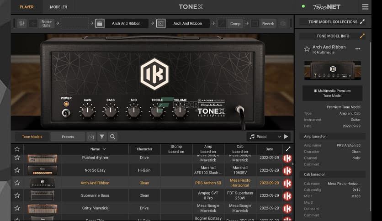
Task: Play the demo loop
Action: 286,137
